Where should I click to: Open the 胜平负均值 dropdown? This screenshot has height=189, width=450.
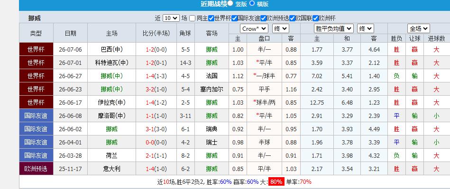coord(333,29)
